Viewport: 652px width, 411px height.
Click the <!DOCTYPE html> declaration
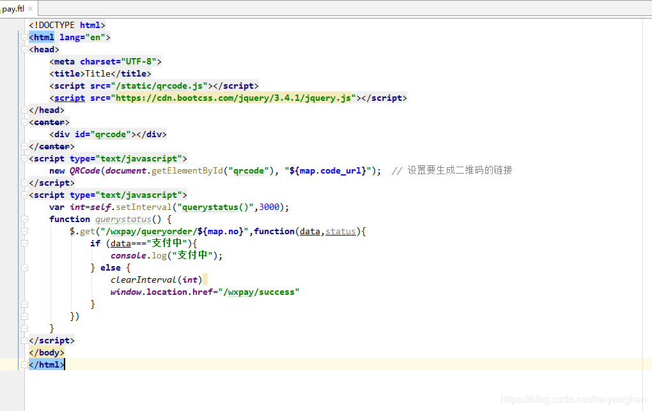[x=67, y=26]
